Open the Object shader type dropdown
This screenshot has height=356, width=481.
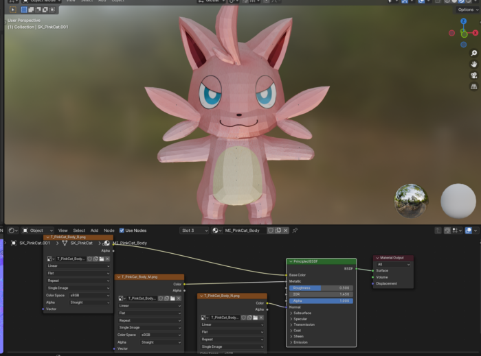(38, 230)
